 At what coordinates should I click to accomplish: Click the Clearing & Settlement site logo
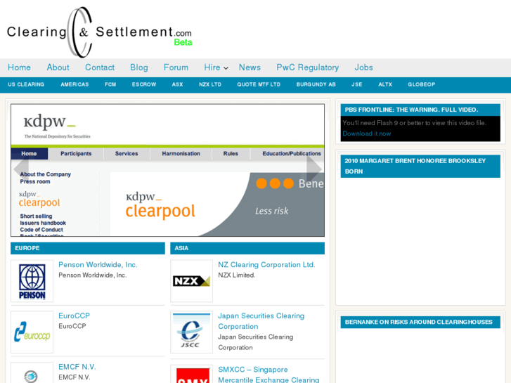(99, 32)
